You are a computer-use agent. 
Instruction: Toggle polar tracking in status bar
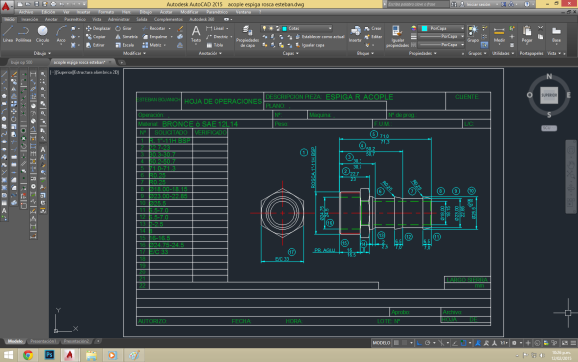pos(428,343)
